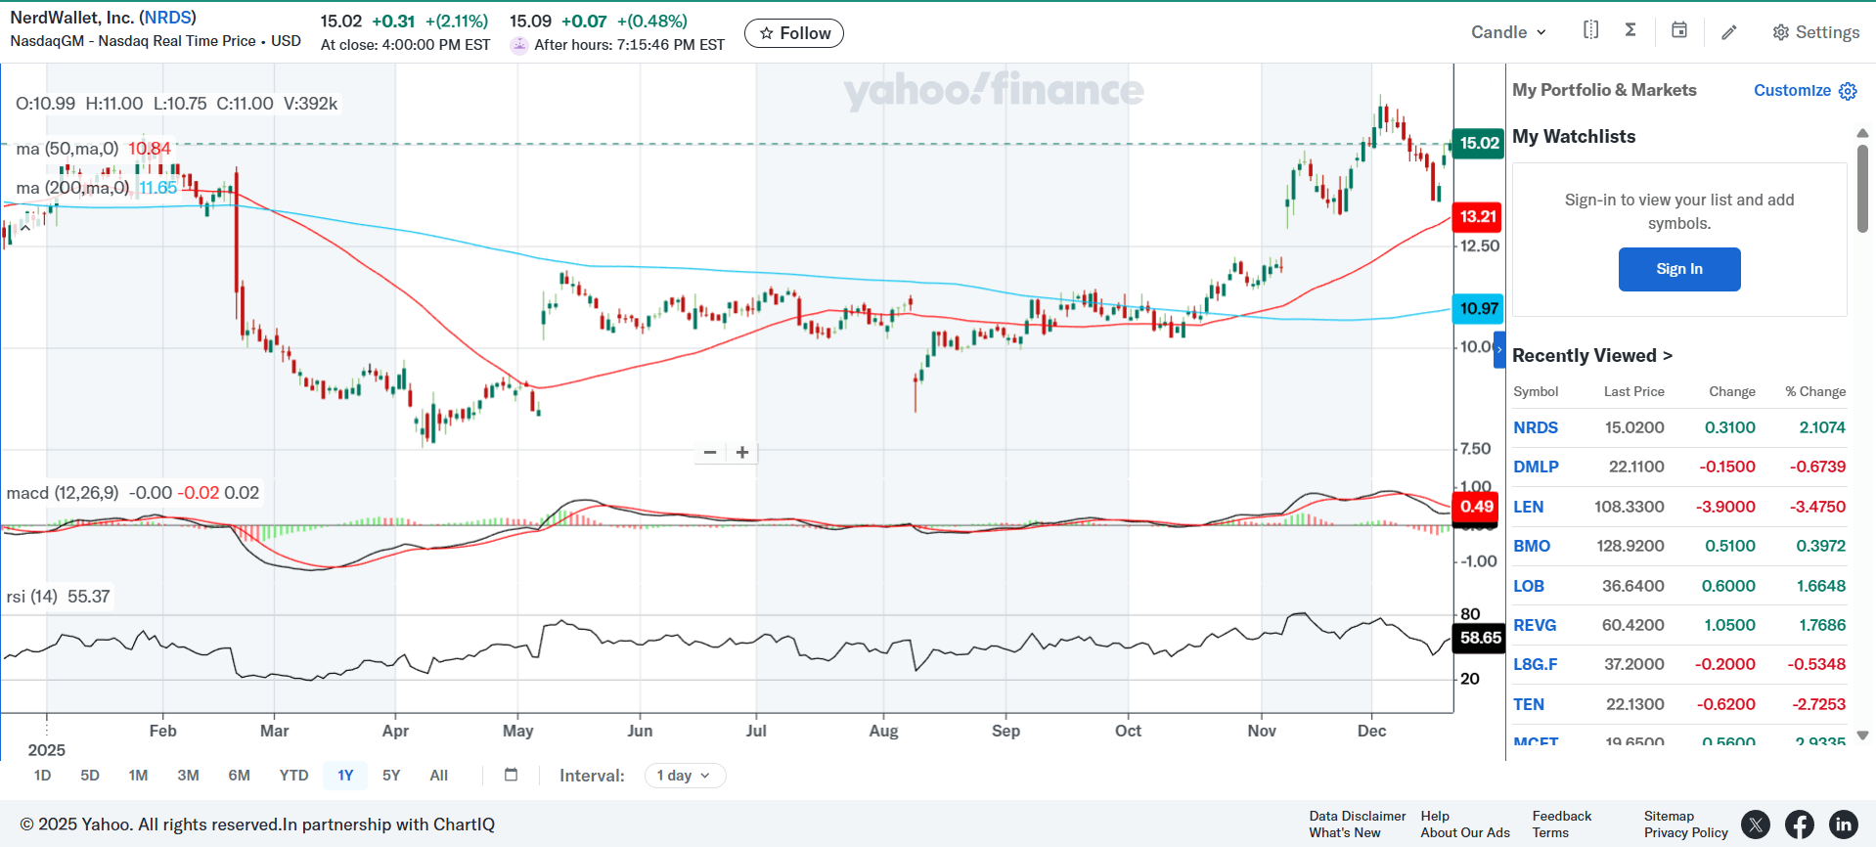Zoom in the chart with plus button
This screenshot has height=847, width=1876.
(742, 453)
